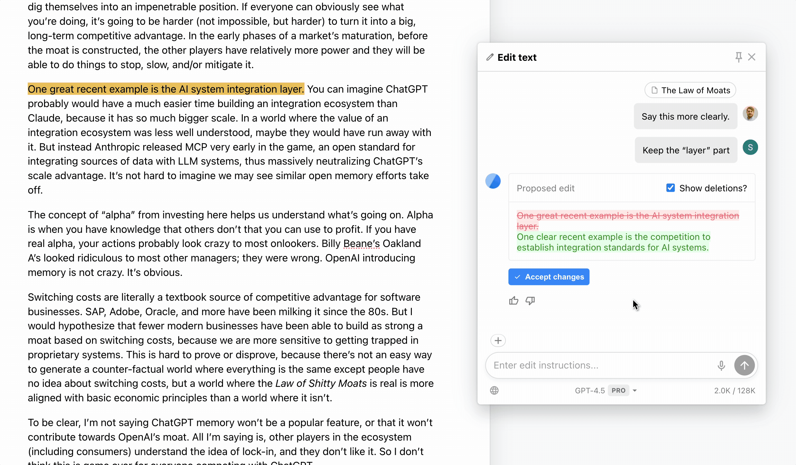
Task: Give thumbs up to proposed edit
Action: coord(514,301)
